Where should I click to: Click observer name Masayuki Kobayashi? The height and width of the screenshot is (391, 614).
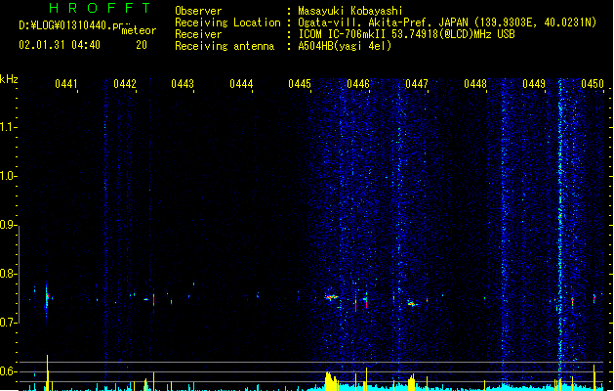pyautogui.click(x=350, y=11)
